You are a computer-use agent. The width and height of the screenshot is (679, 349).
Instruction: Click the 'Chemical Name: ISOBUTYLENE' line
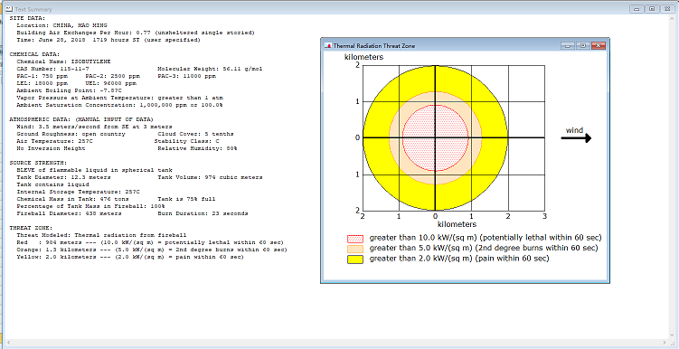click(63, 61)
